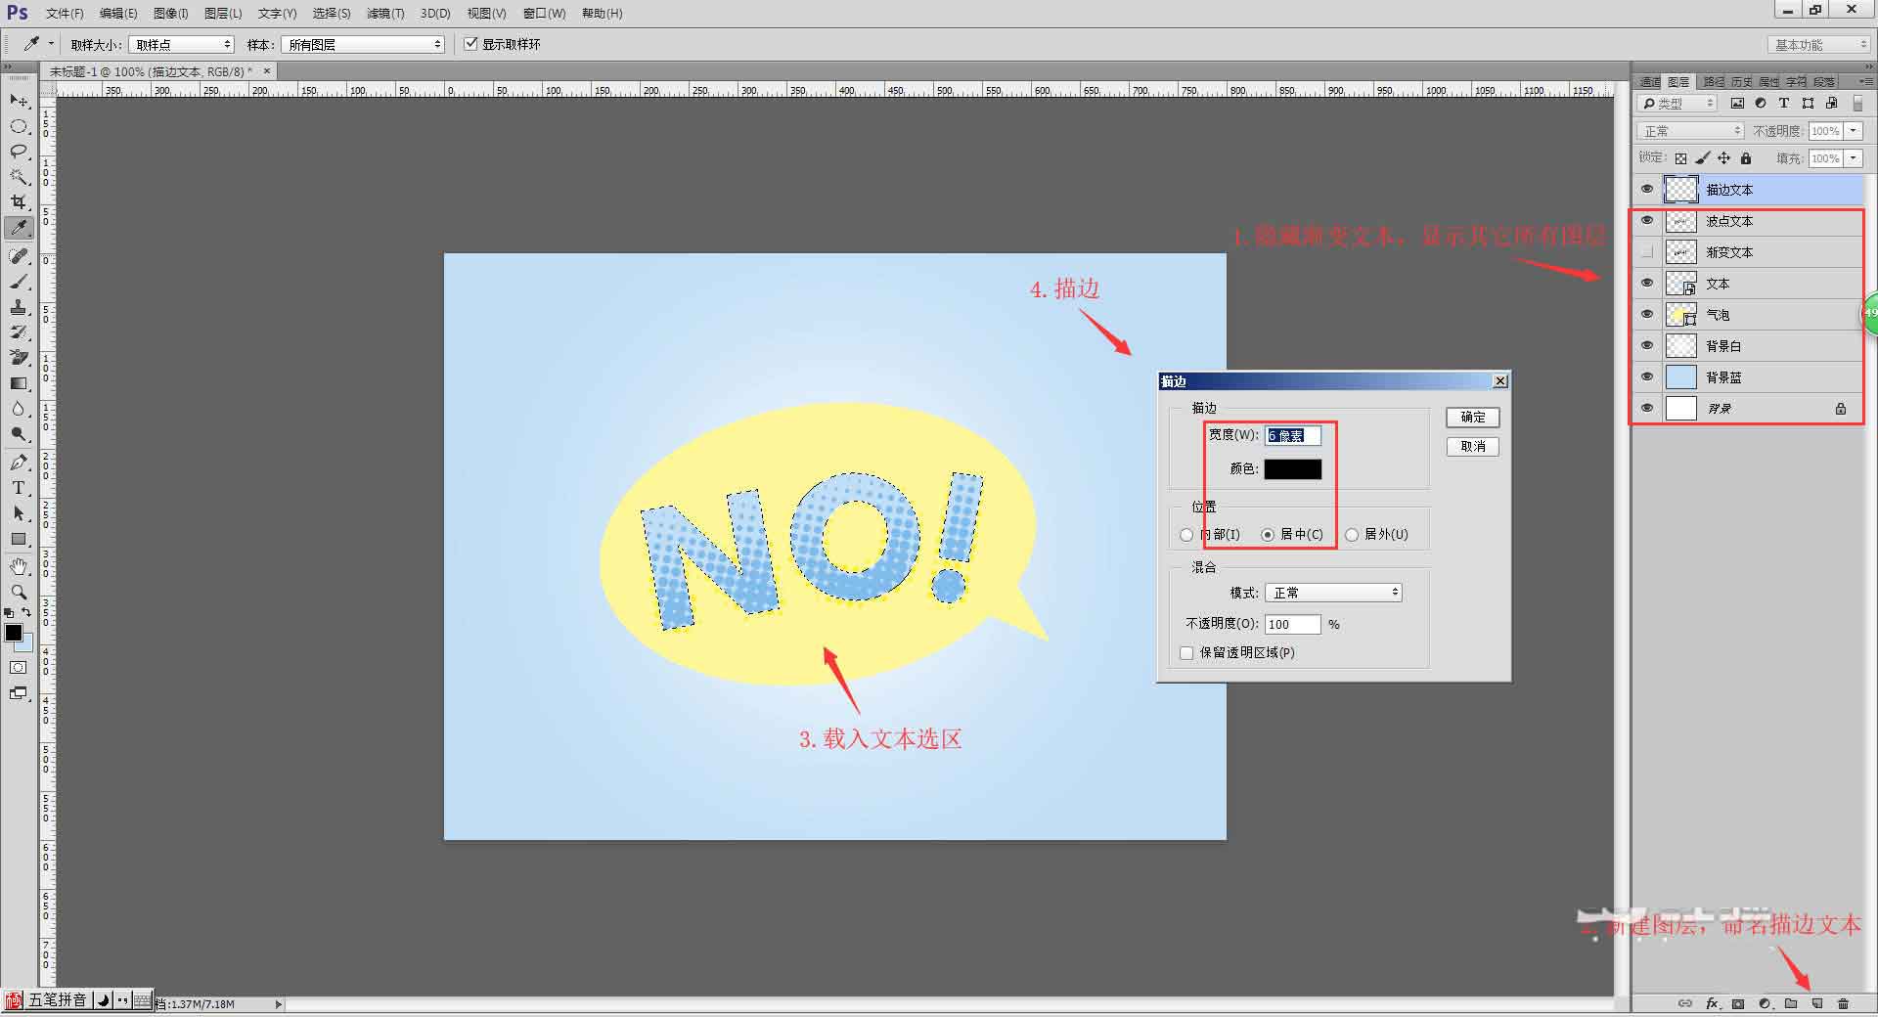Select the Lasso tool

pyautogui.click(x=19, y=152)
